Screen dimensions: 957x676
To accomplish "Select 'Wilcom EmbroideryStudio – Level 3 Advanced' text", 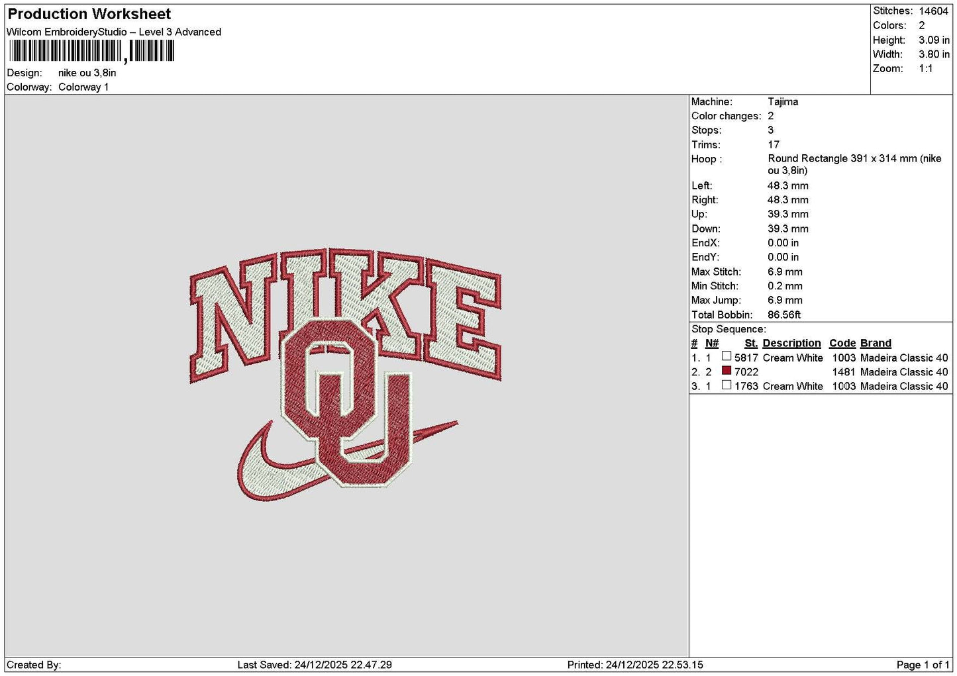I will click(x=114, y=32).
